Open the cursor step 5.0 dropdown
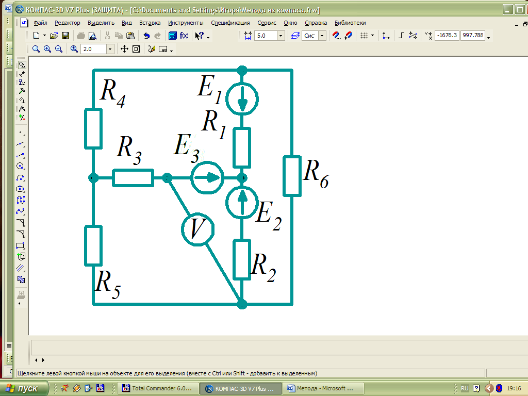This screenshot has width=528, height=396. (281, 36)
